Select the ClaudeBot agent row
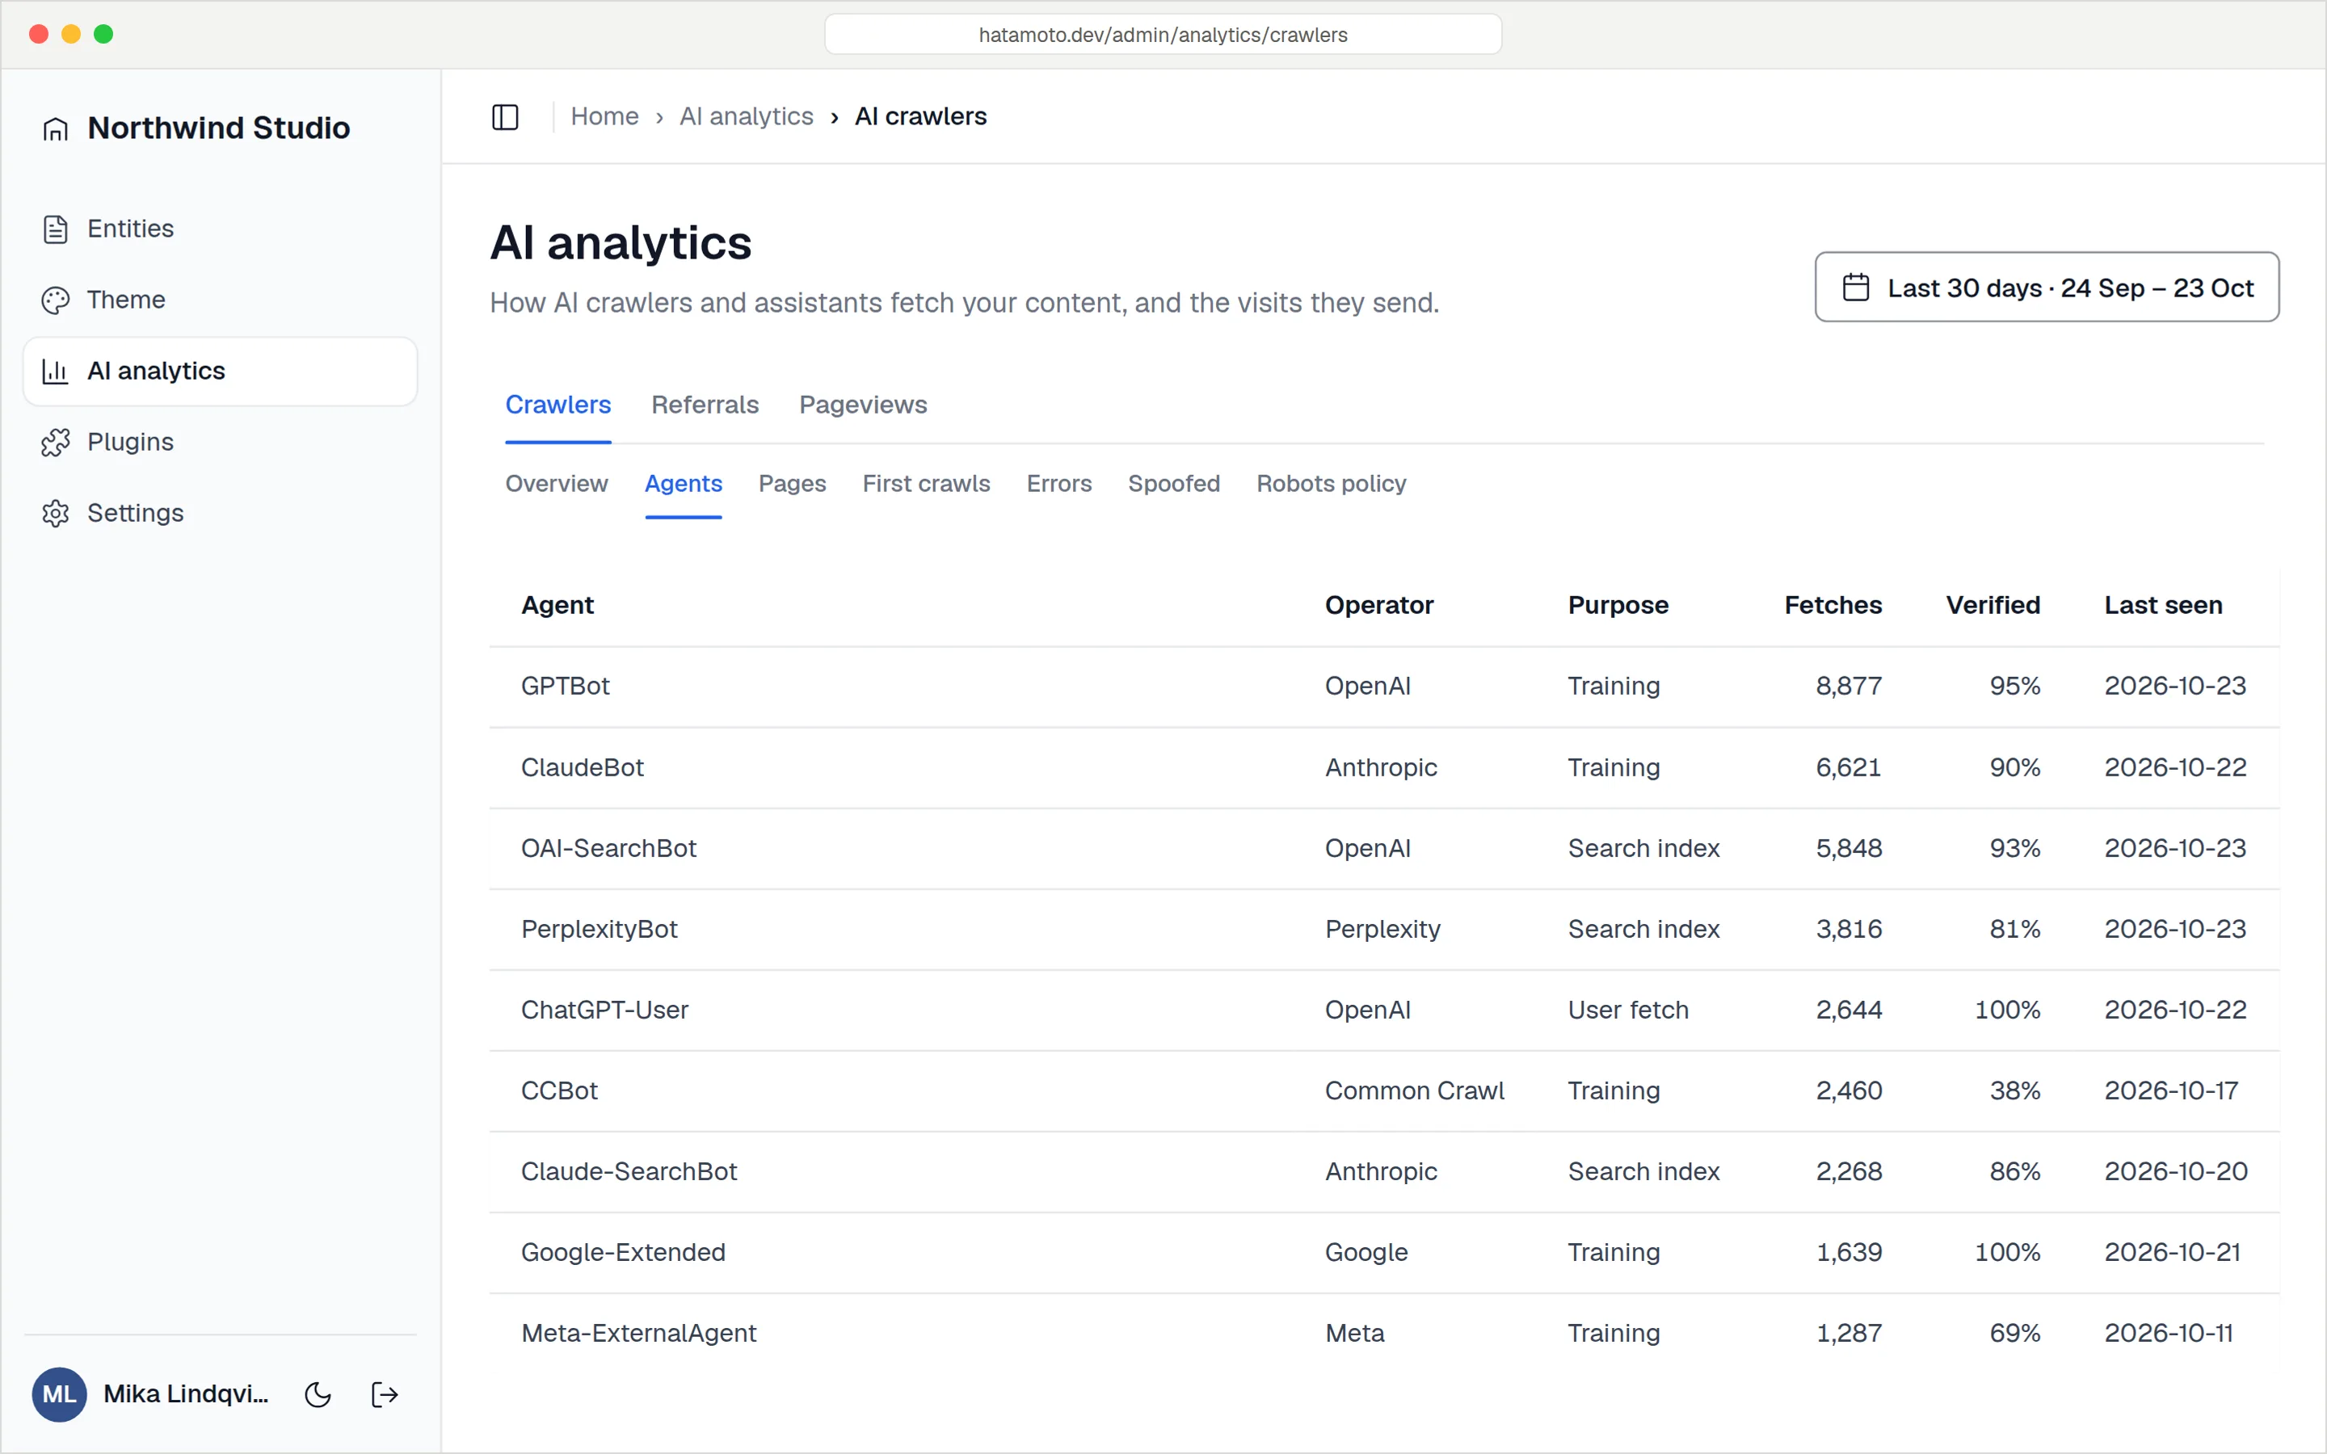The height and width of the screenshot is (1454, 2327). [x=1384, y=767]
